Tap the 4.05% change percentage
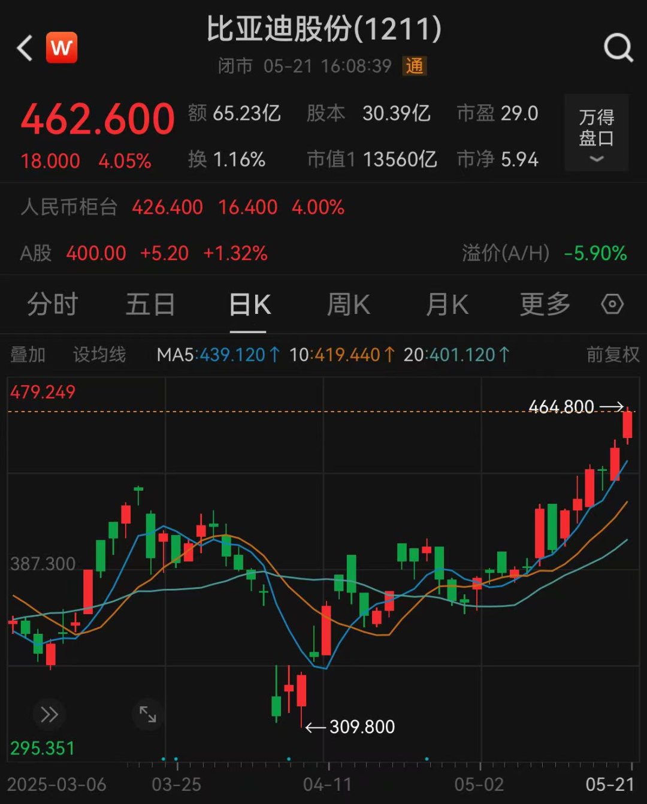This screenshot has width=647, height=804. click(x=125, y=161)
